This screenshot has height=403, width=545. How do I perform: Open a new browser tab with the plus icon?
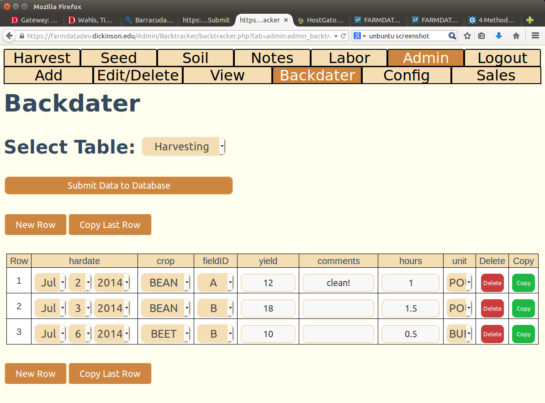529,20
